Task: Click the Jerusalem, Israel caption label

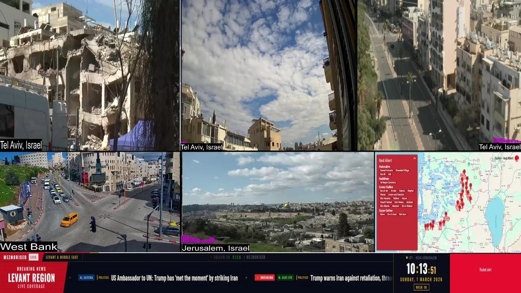Action: (216, 248)
